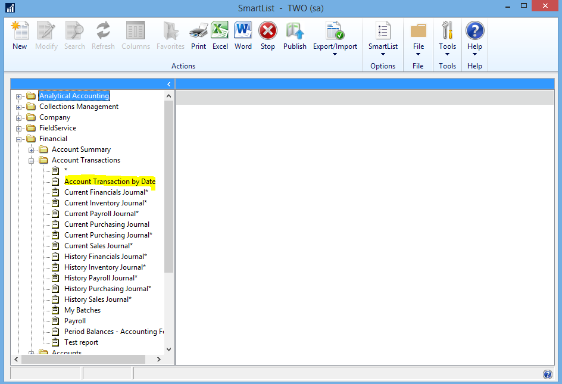Viewport: 562px width, 384px height.
Task: Click the vertical scrollbar thumb of tree
Action: pos(169,186)
